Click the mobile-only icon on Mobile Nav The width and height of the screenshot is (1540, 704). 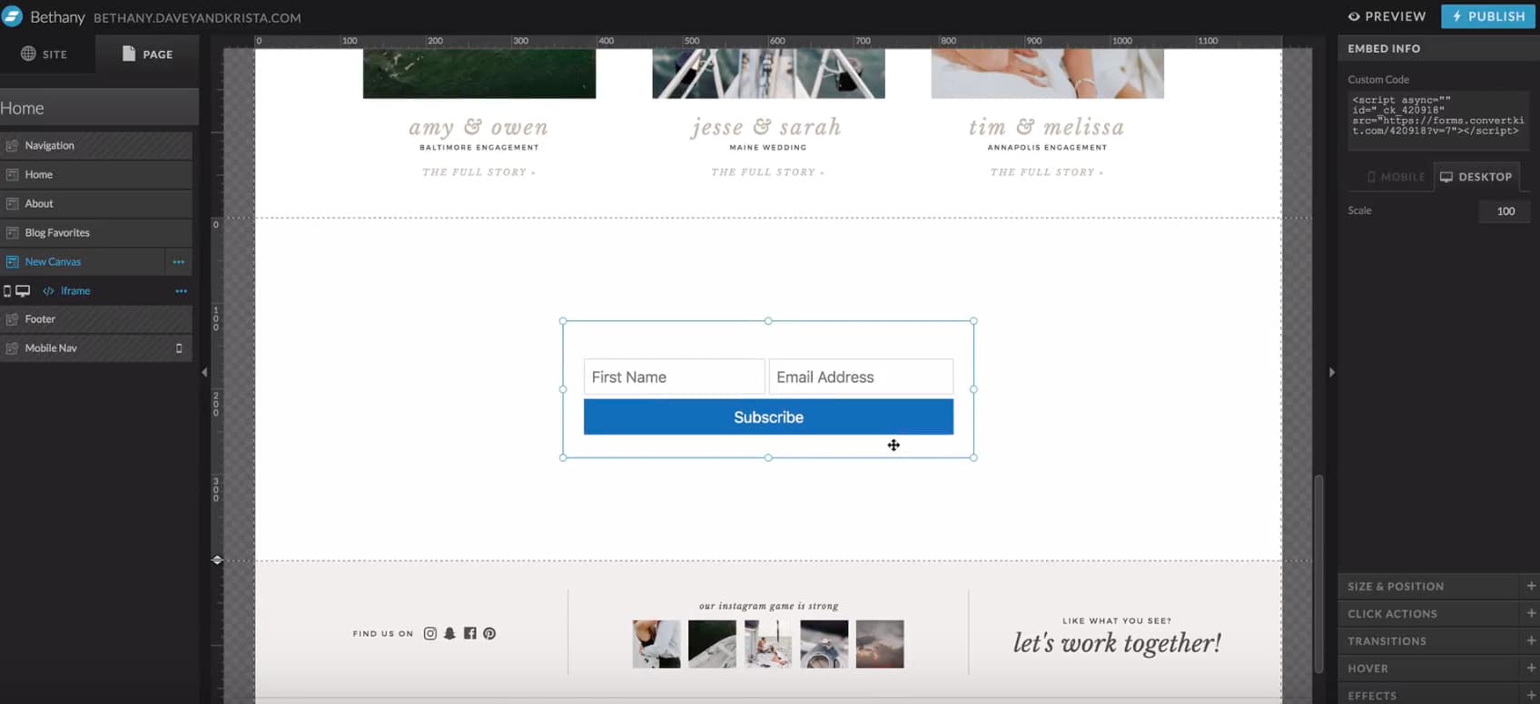(x=179, y=348)
